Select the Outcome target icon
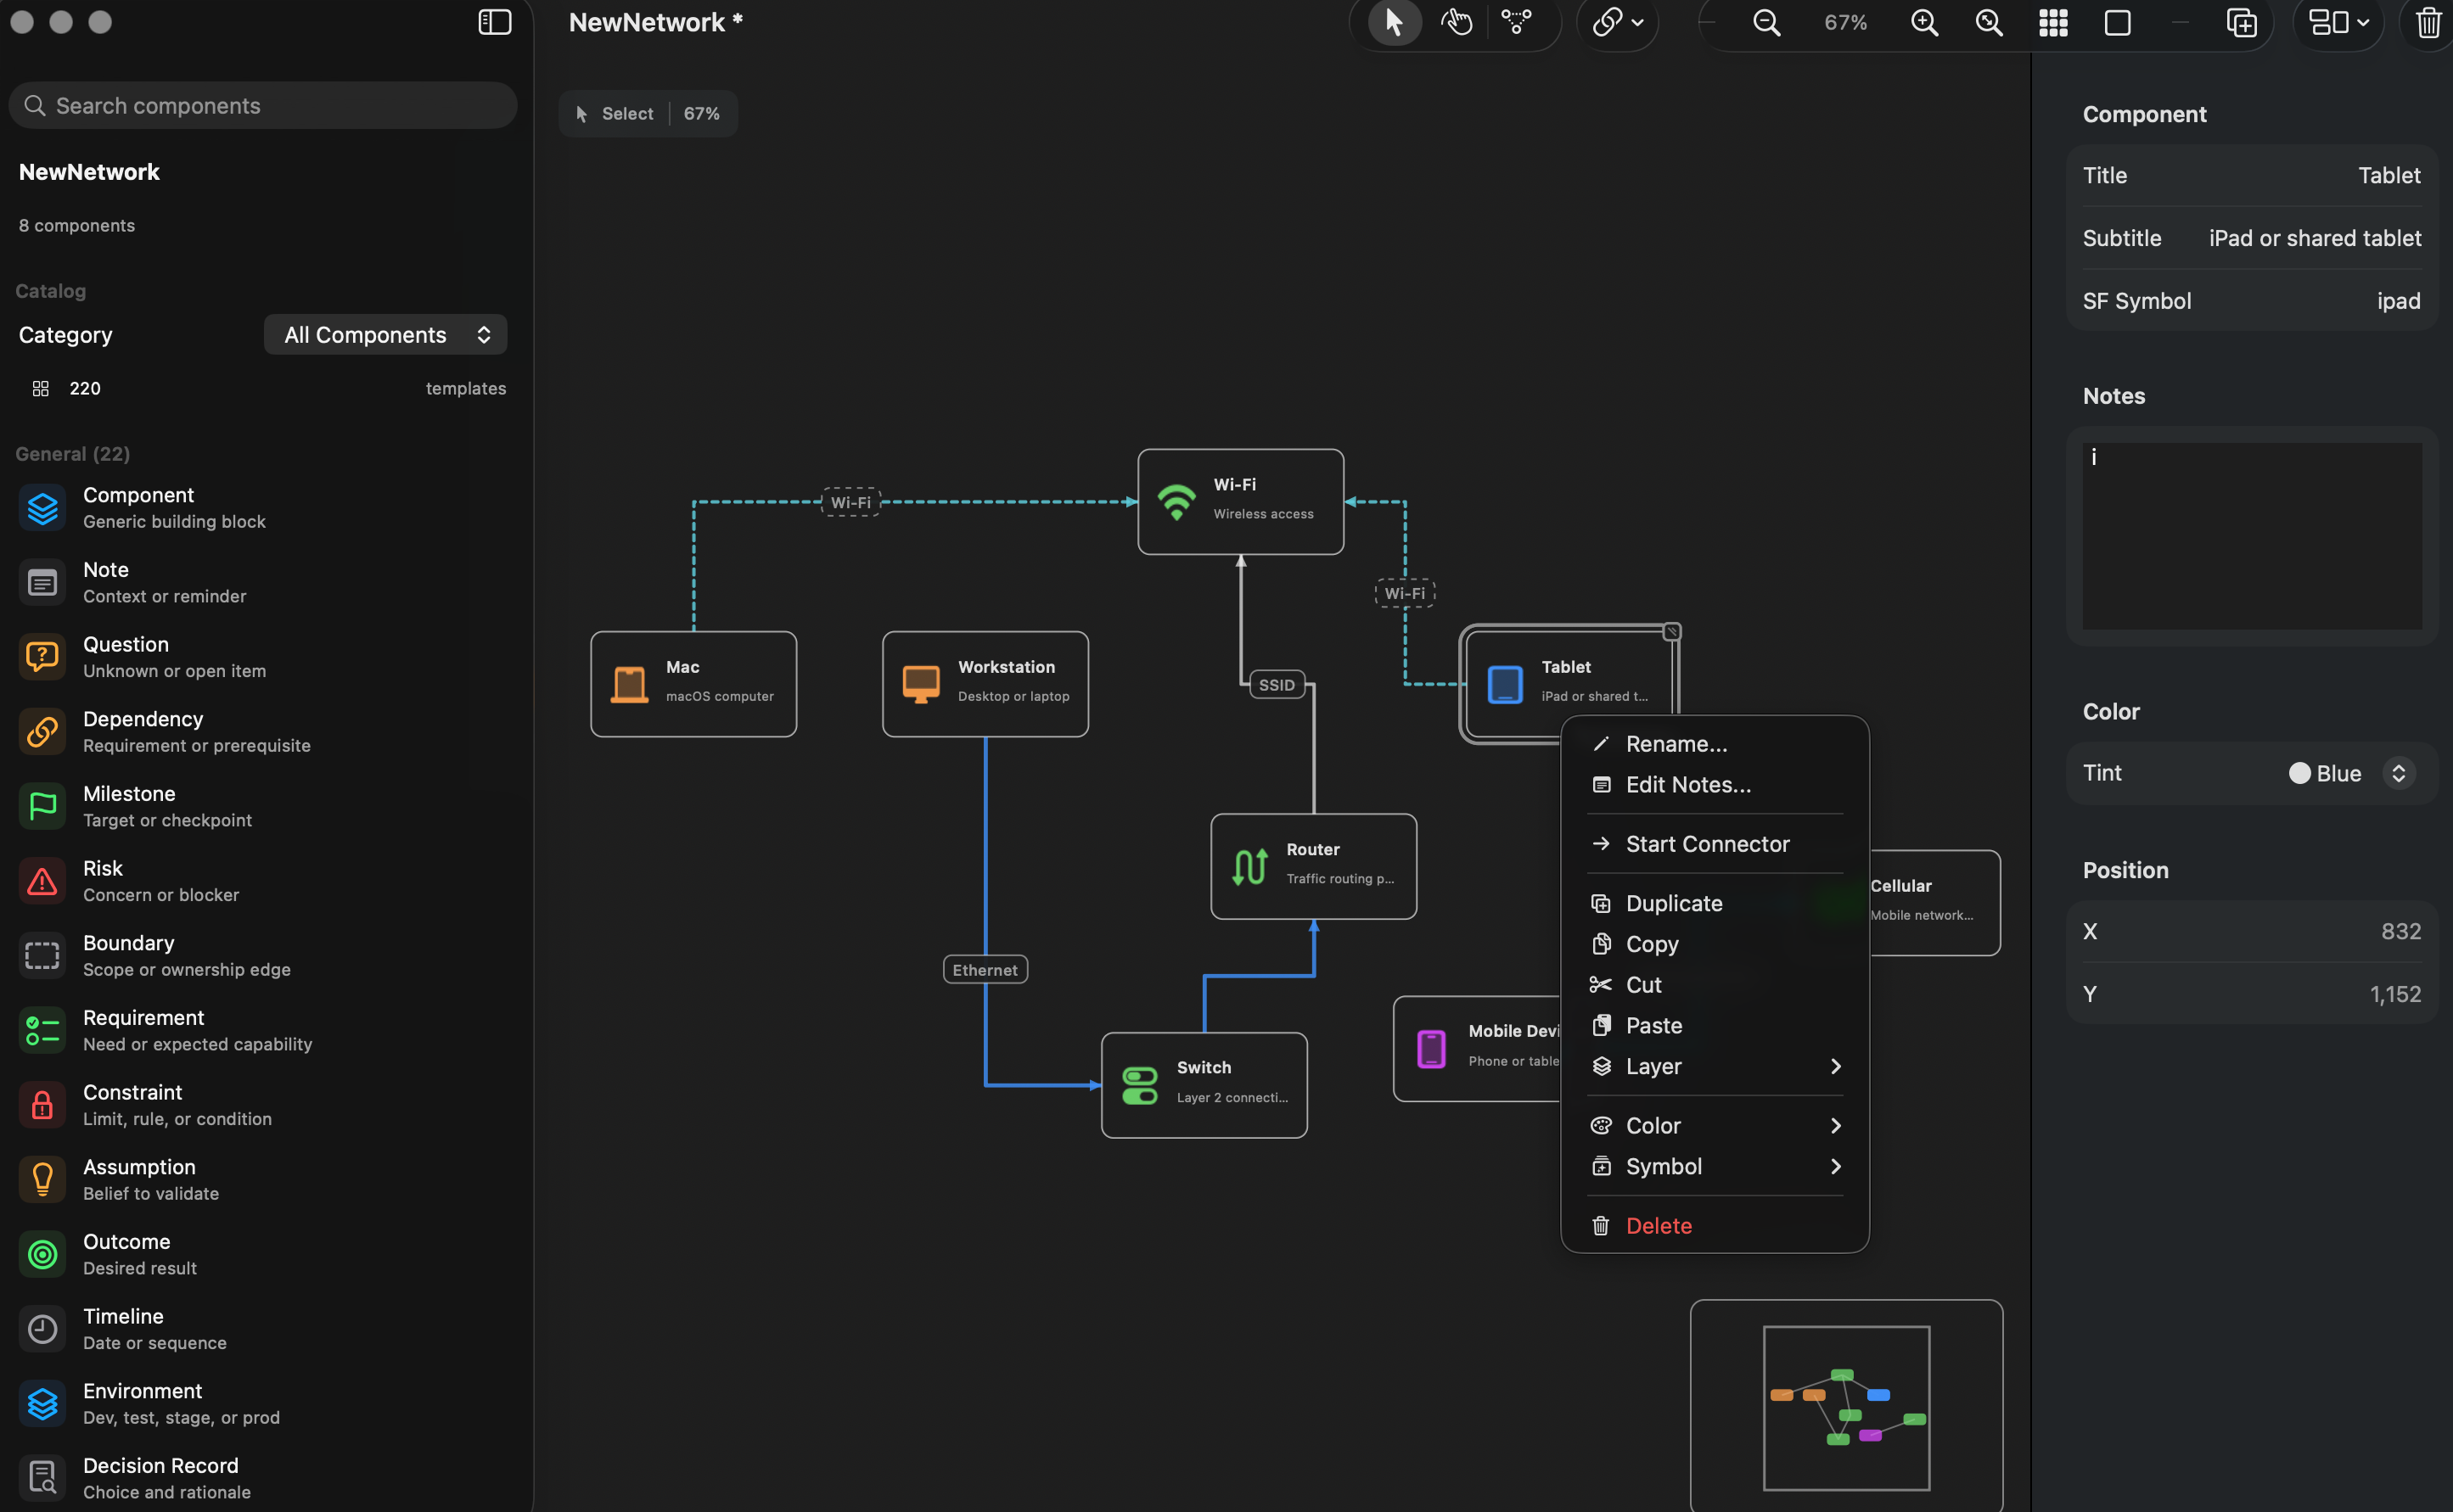This screenshot has height=1512, width=2453. coord(42,1254)
